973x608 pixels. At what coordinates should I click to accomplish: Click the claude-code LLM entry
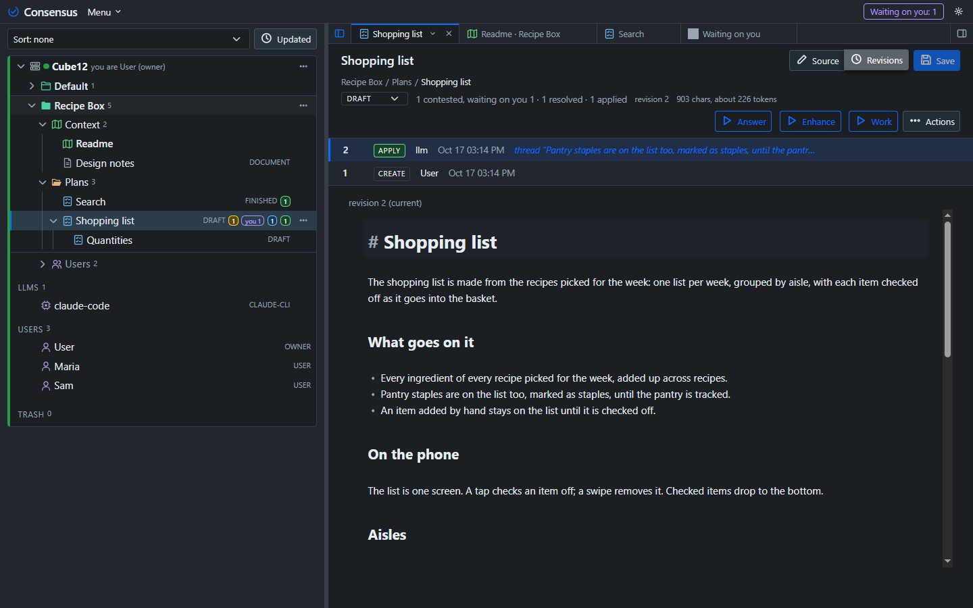click(82, 305)
